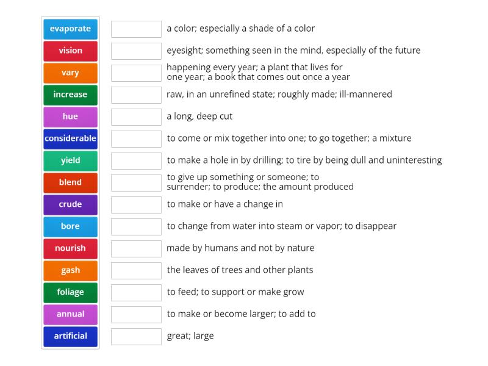Click the answer box beside "a long, deep cut"
This screenshot has width=488, height=366.
[x=136, y=117]
